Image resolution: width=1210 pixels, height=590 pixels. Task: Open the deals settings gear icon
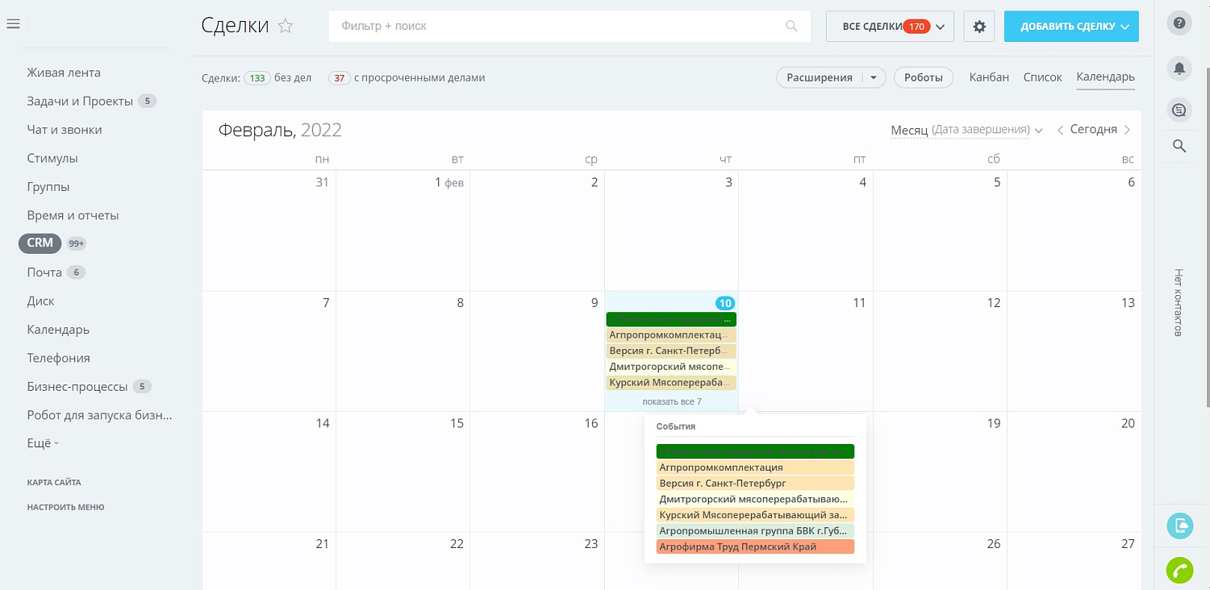(x=979, y=26)
